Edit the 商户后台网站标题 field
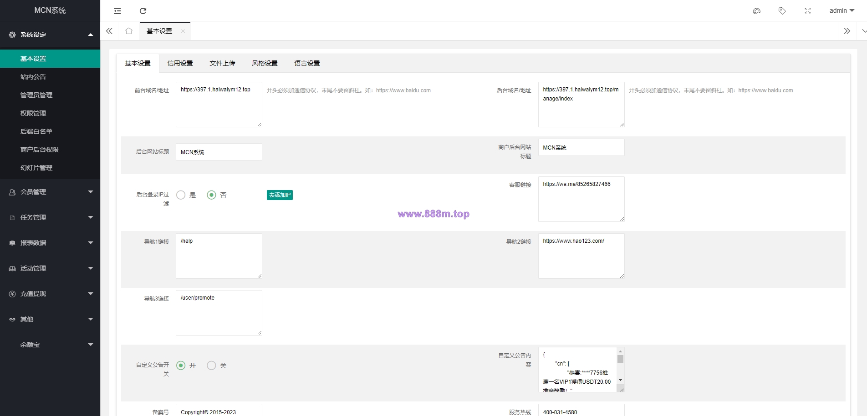The image size is (867, 416). pyautogui.click(x=581, y=147)
